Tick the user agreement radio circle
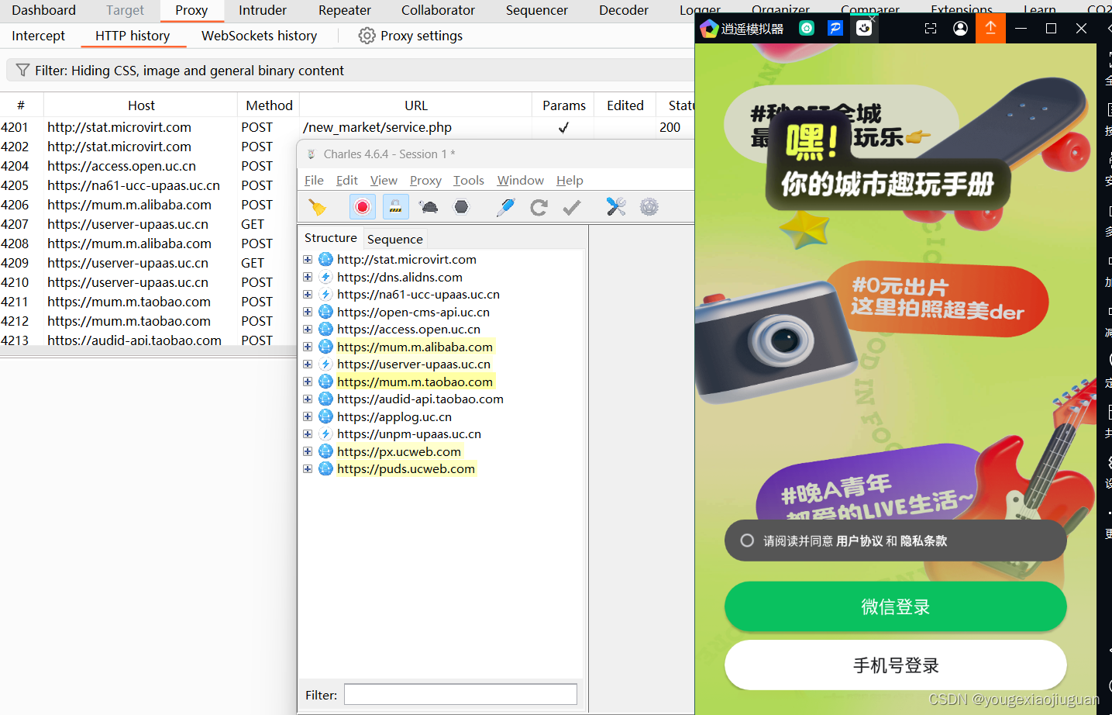This screenshot has height=715, width=1112. click(747, 541)
